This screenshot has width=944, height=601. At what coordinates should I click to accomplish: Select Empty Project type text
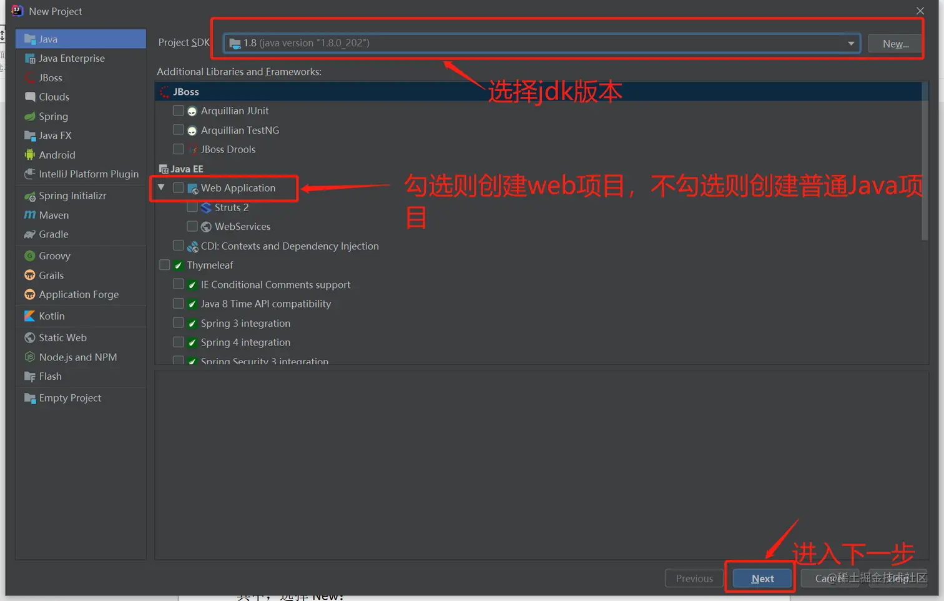coord(70,398)
